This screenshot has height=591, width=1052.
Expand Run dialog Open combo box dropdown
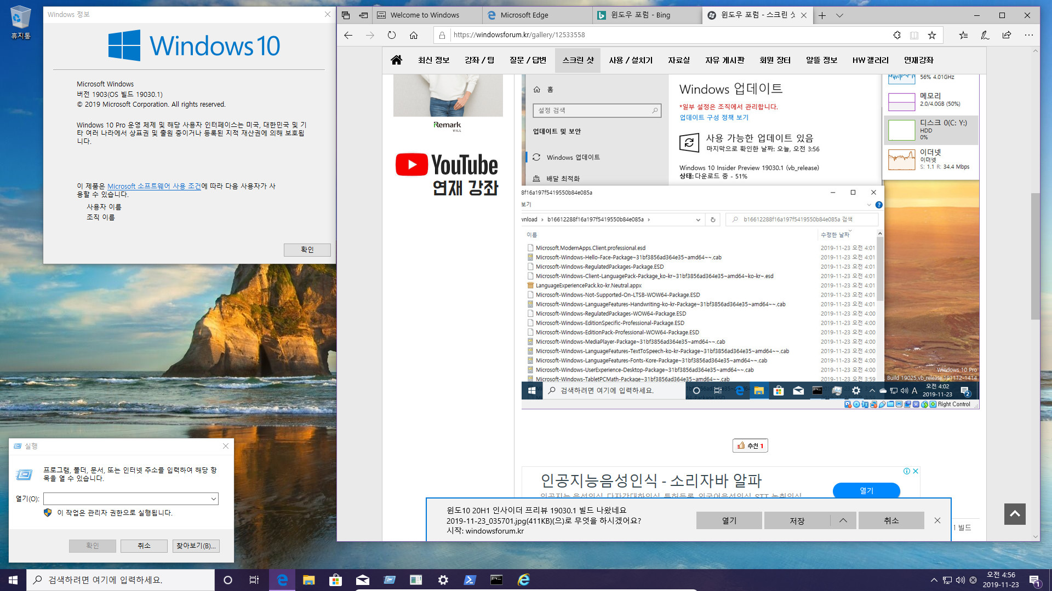coord(213,499)
